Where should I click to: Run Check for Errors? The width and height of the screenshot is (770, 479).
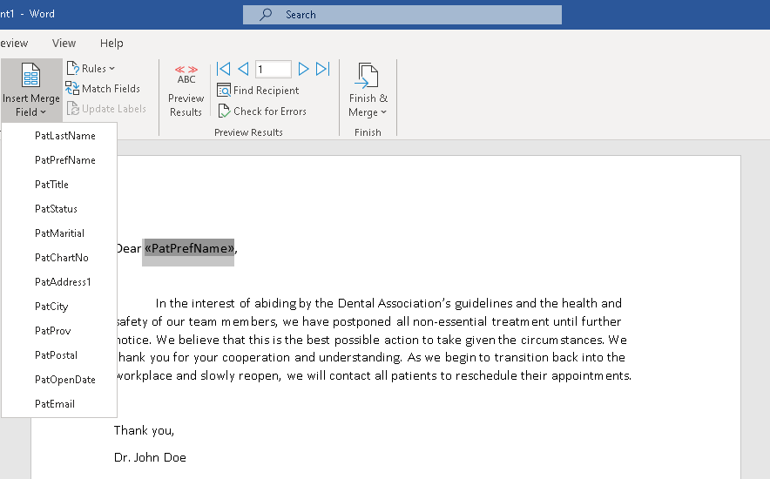tap(261, 111)
